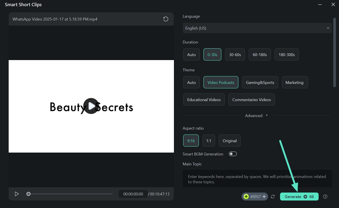
Task: Choose the 30-60s duration
Action: tap(235, 55)
